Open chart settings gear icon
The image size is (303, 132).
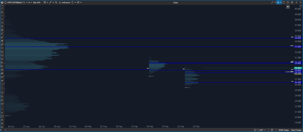292,2
